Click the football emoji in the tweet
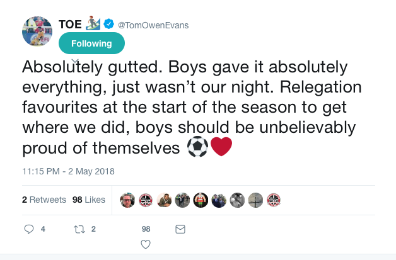The image size is (396, 260). click(x=196, y=148)
